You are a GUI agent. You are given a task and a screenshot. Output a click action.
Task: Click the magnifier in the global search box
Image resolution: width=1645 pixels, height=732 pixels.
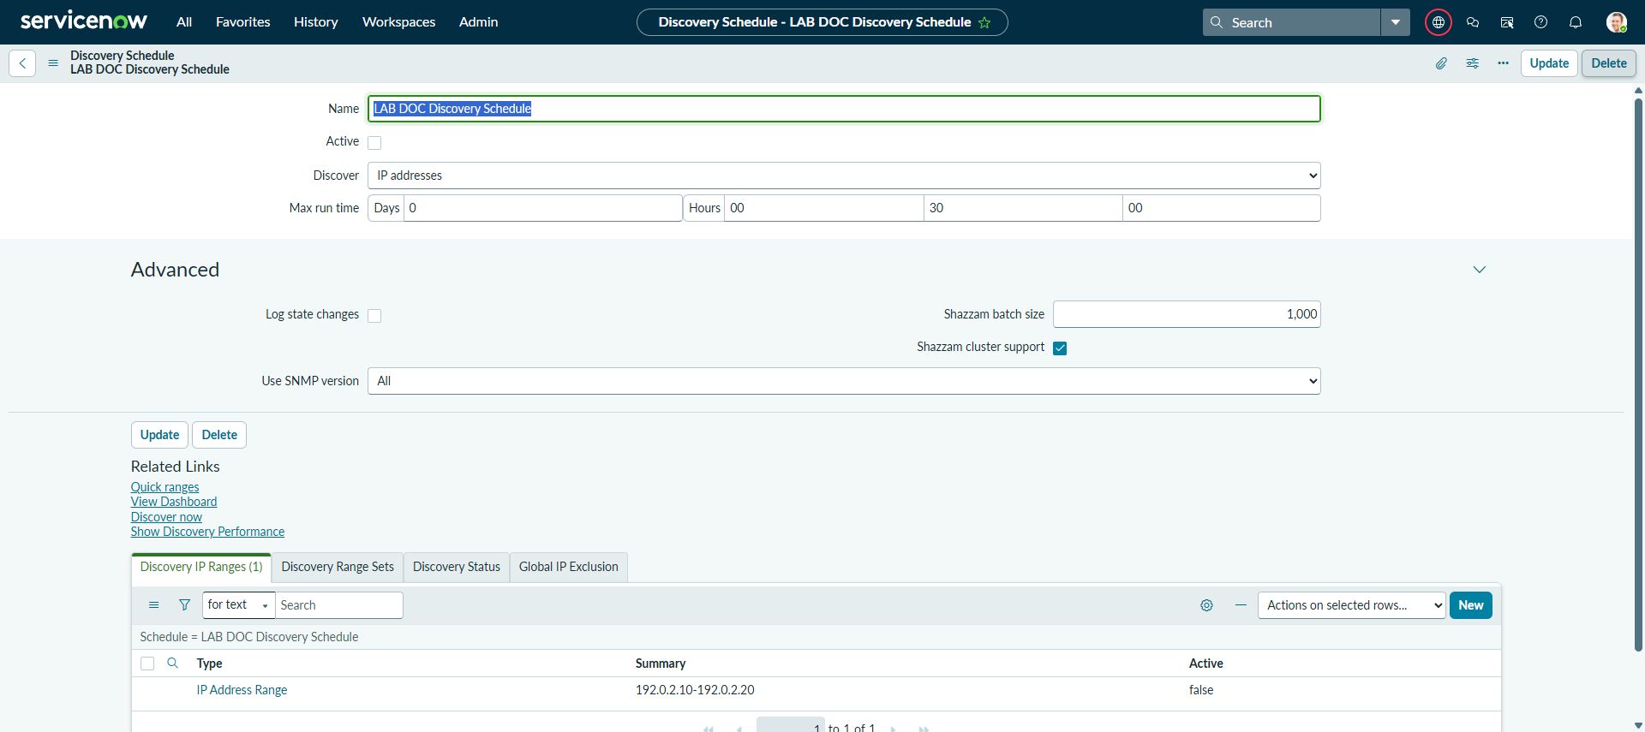(1217, 22)
